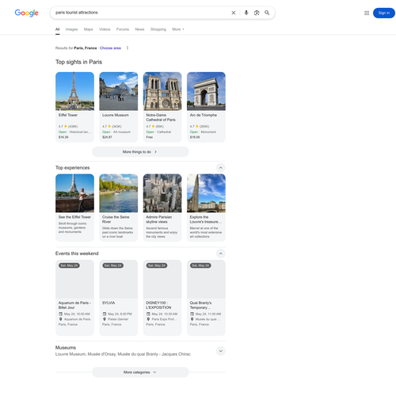
Task: Clear the search box with the X icon
Action: point(234,13)
